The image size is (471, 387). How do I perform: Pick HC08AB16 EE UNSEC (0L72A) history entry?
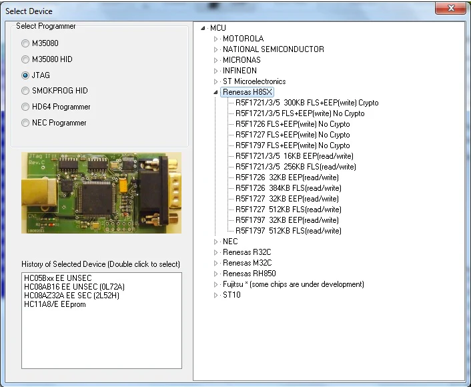pos(74,287)
